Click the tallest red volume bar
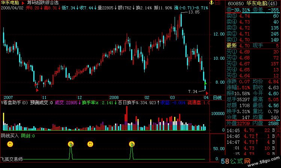281x168 pixels. pyautogui.click(x=127, y=118)
